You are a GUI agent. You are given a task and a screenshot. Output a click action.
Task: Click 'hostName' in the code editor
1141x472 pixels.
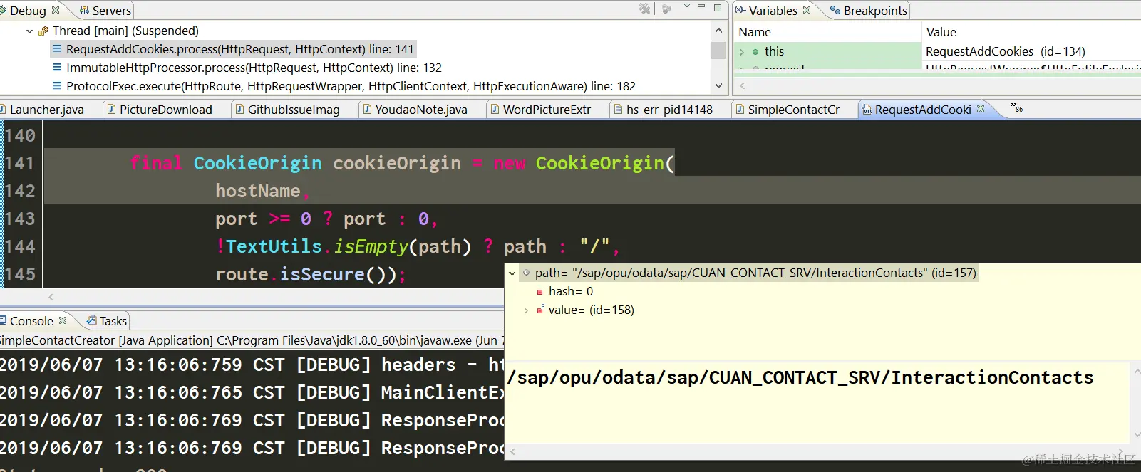click(258, 191)
